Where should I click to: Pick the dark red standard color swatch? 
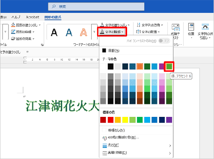[x=103, y=120]
